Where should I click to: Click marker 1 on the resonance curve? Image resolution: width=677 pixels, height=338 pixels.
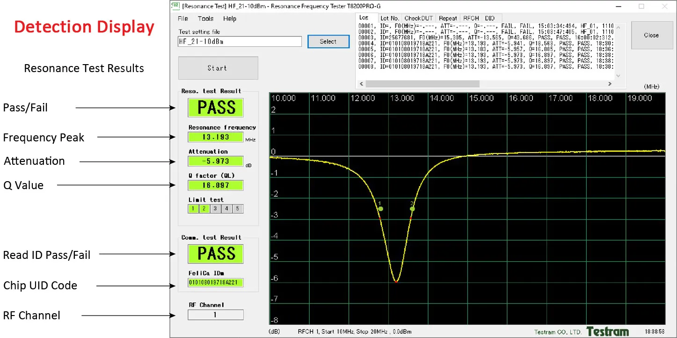[381, 209]
